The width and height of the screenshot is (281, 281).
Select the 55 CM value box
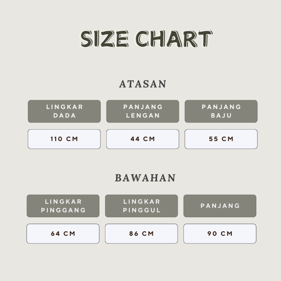[221, 139]
